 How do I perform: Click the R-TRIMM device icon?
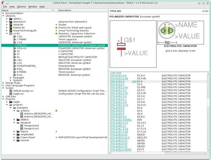15,72
